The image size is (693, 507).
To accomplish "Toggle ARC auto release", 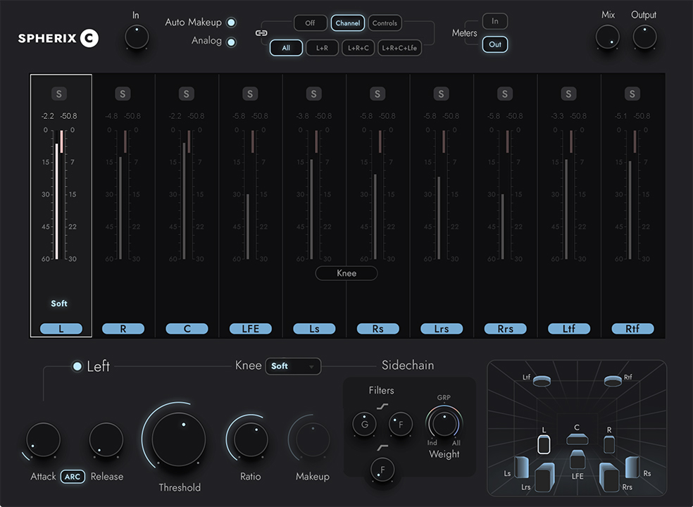I will click(73, 477).
